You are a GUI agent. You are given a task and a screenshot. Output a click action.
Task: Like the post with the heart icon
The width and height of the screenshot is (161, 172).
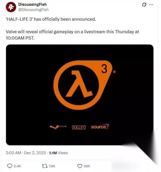click(x=80, y=166)
